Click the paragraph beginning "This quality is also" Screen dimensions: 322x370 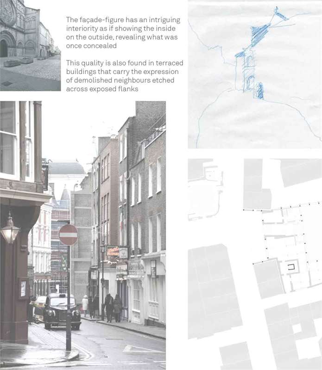coord(124,75)
